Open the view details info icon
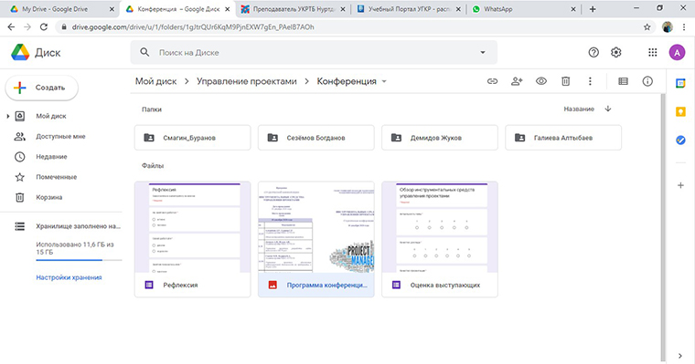 pos(647,81)
